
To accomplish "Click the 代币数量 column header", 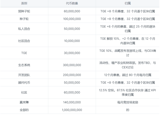I will pos(72,4).
